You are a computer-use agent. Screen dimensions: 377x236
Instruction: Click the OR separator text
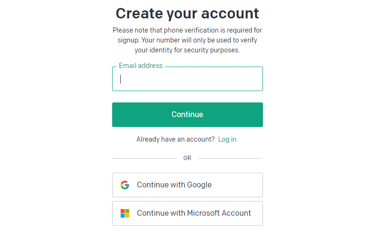point(187,158)
